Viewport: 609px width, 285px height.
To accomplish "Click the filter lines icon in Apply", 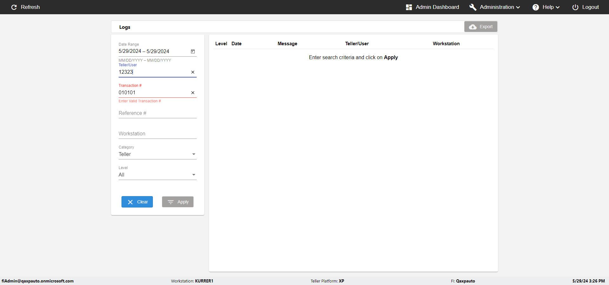I will click(x=171, y=202).
